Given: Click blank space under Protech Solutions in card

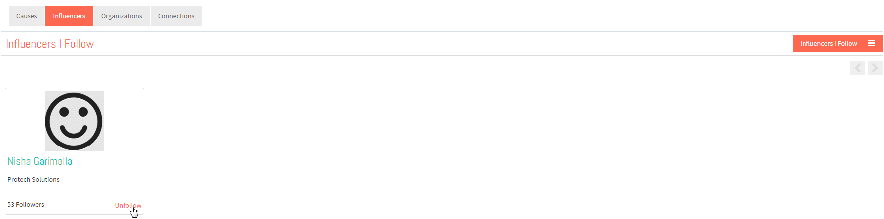Looking at the screenshot, I should tap(75, 190).
